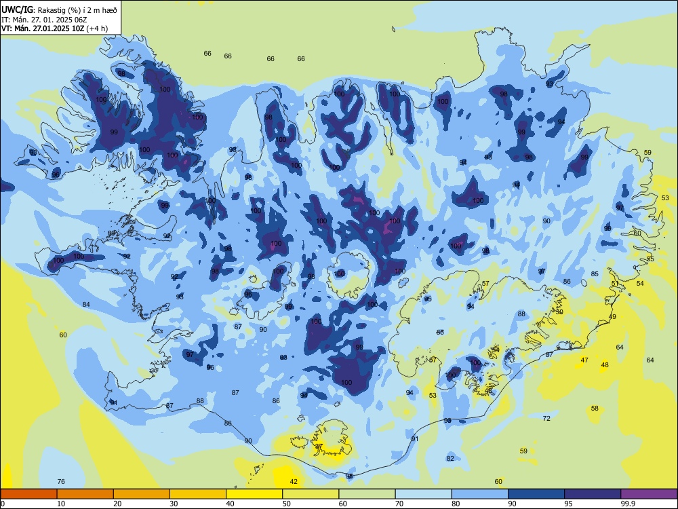Click the legend scale label '30'

[x=174, y=504]
